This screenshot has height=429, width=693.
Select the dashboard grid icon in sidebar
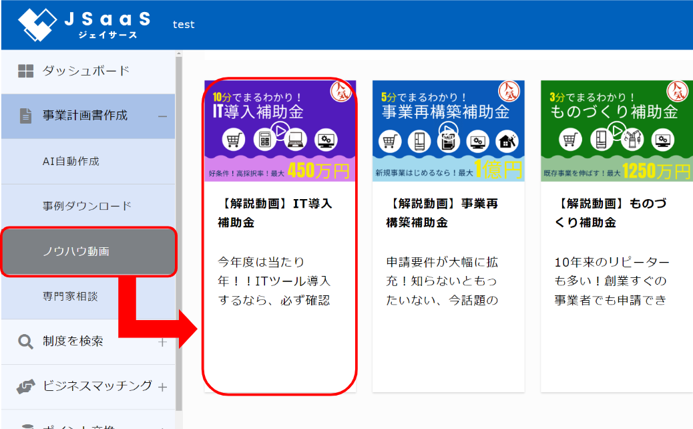(x=27, y=71)
